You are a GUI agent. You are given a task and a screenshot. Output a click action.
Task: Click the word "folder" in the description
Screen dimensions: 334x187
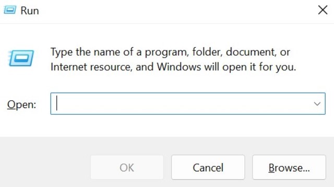tap(207, 52)
